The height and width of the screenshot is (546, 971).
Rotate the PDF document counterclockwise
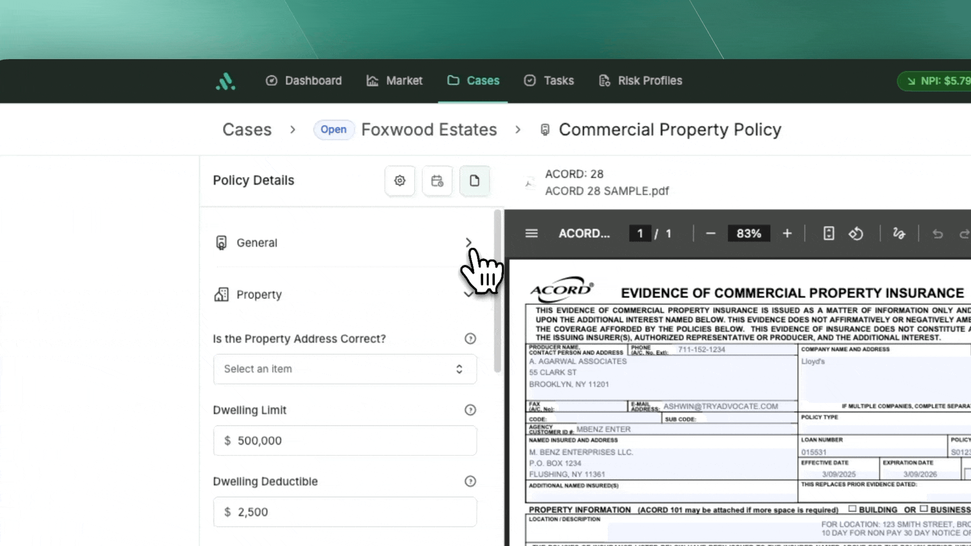pyautogui.click(x=856, y=234)
